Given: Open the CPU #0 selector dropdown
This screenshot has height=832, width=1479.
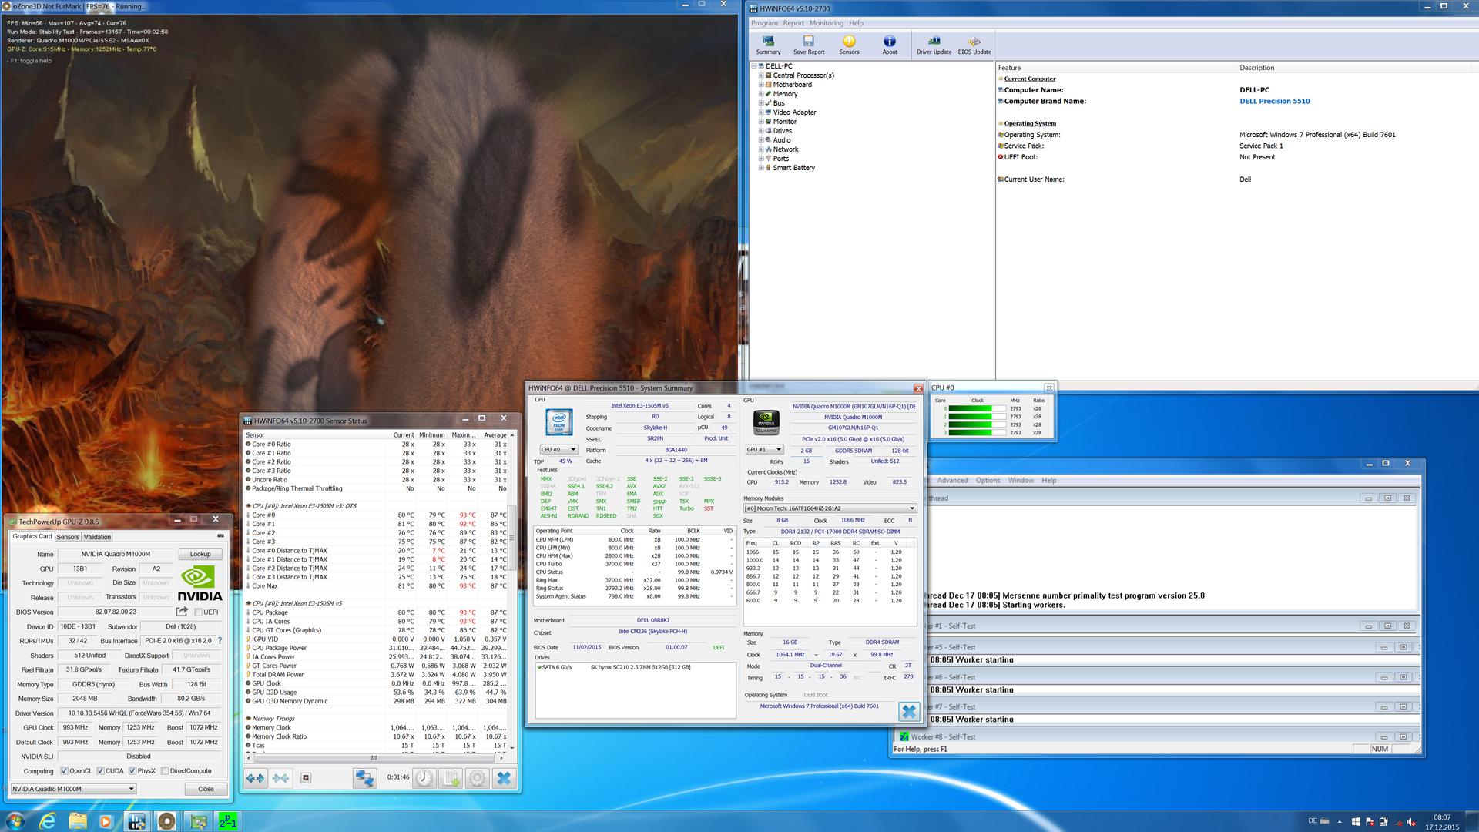Looking at the screenshot, I should click(x=558, y=450).
